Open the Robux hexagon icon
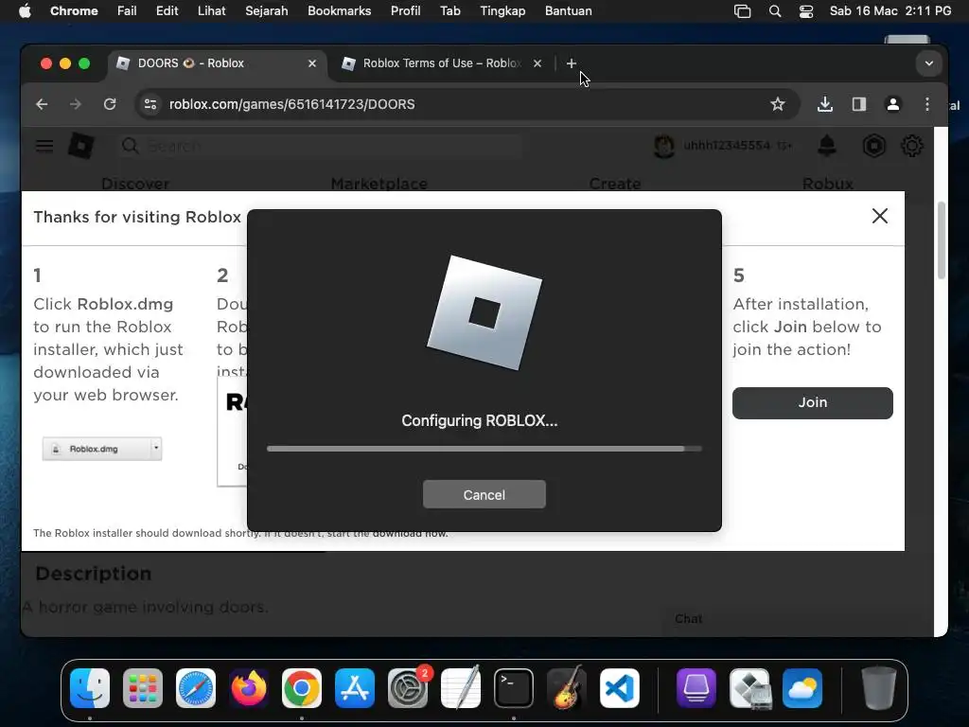 coord(873,146)
